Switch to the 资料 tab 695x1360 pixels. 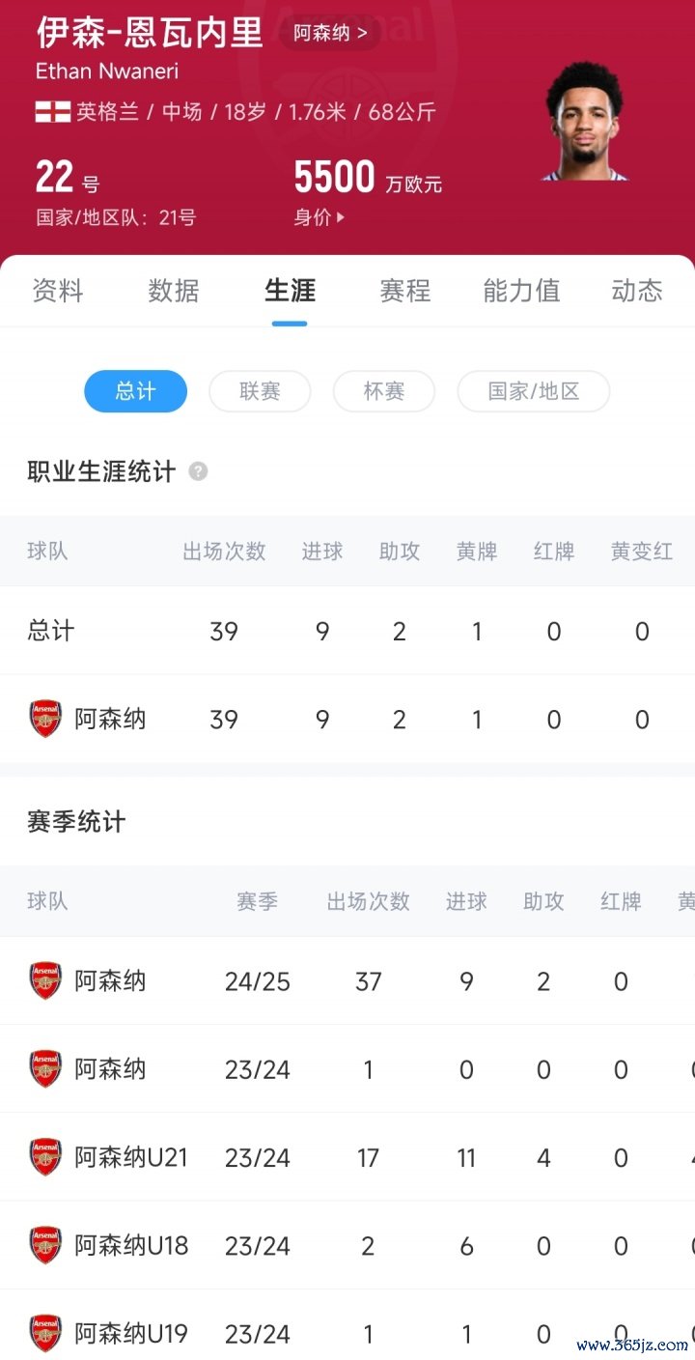(58, 291)
